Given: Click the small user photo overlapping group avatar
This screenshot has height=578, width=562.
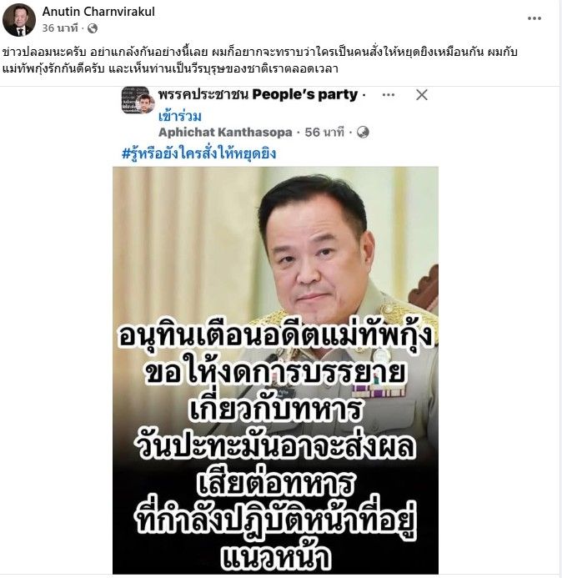Looking at the screenshot, I should pyautogui.click(x=145, y=103).
